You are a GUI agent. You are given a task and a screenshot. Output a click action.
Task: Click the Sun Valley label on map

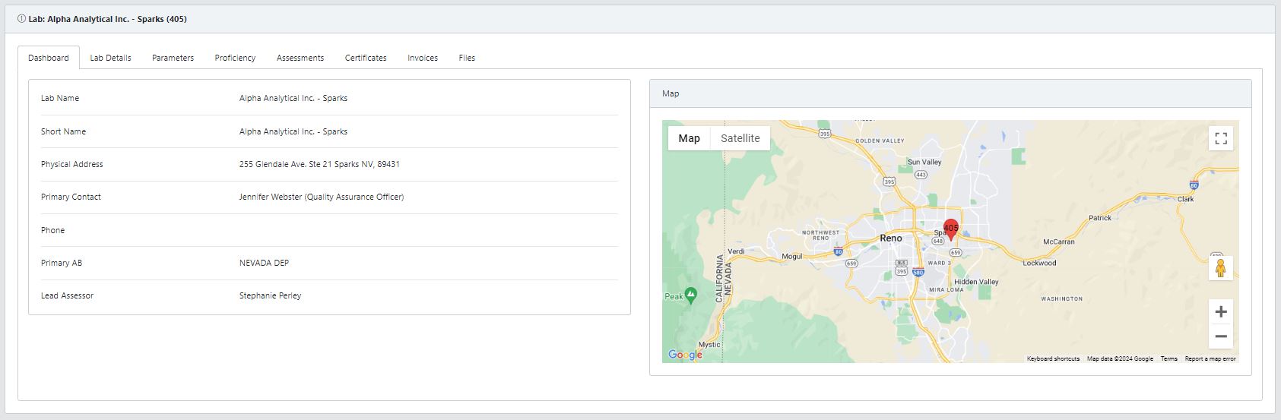(x=924, y=162)
